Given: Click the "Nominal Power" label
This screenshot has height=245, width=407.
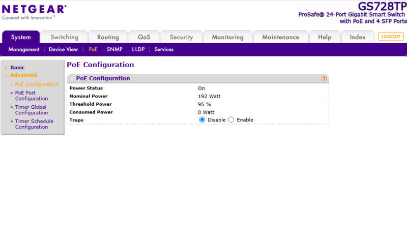Looking at the screenshot, I should point(88,96).
